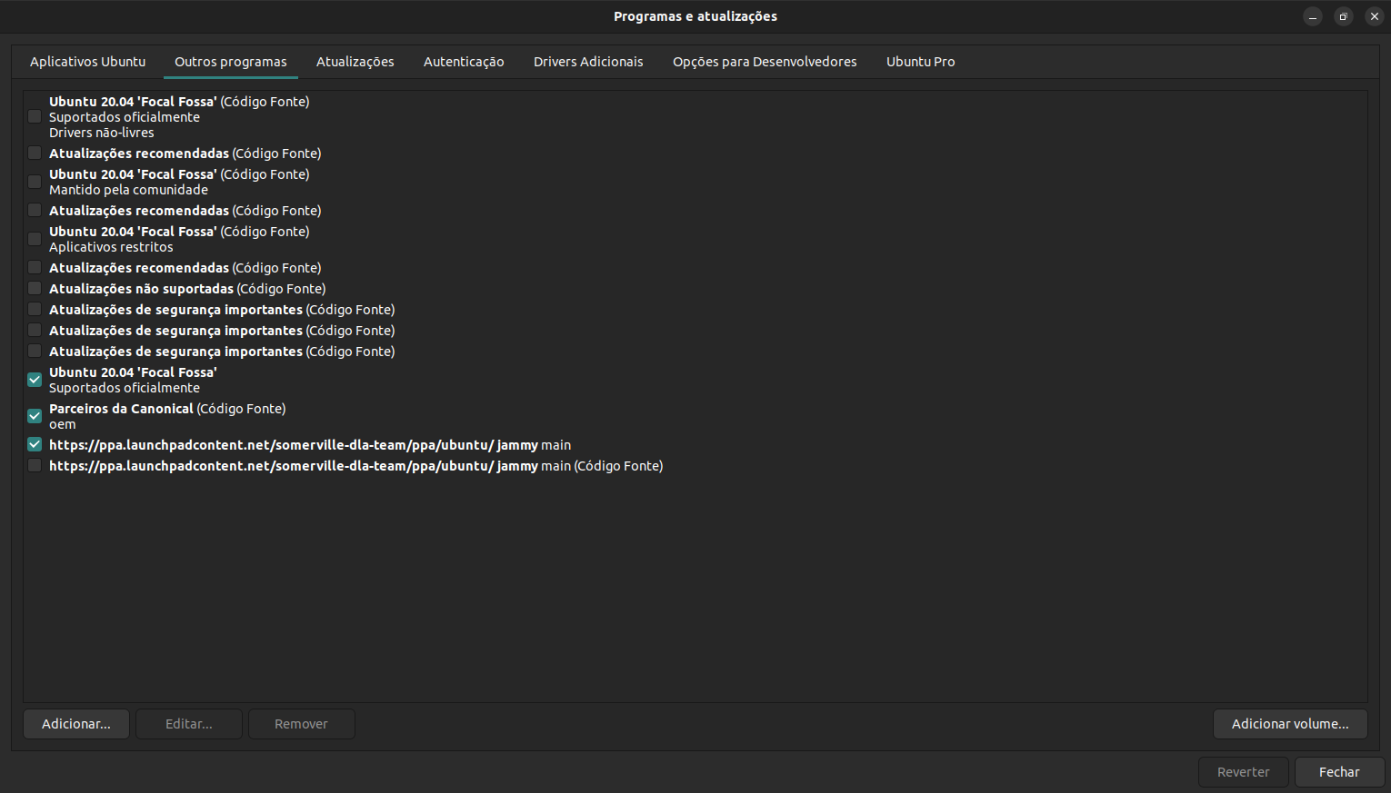1391x793 pixels.
Task: Enable 'Atualizações não suportadas' source checkbox
Action: 35,289
